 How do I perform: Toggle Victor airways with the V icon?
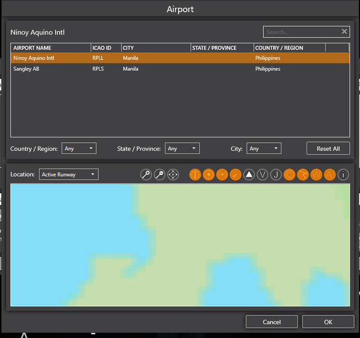point(263,175)
